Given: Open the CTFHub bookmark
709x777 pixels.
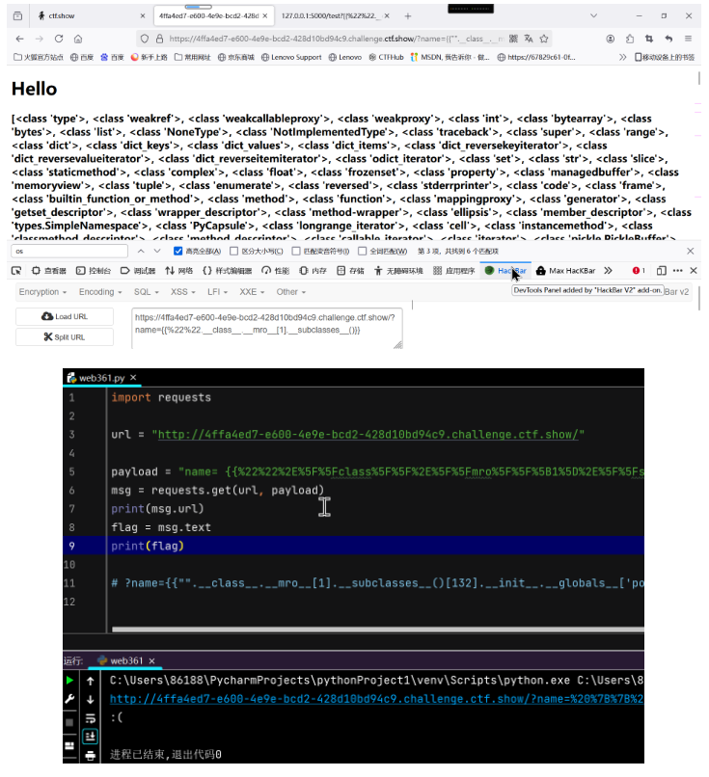Looking at the screenshot, I should [386, 58].
